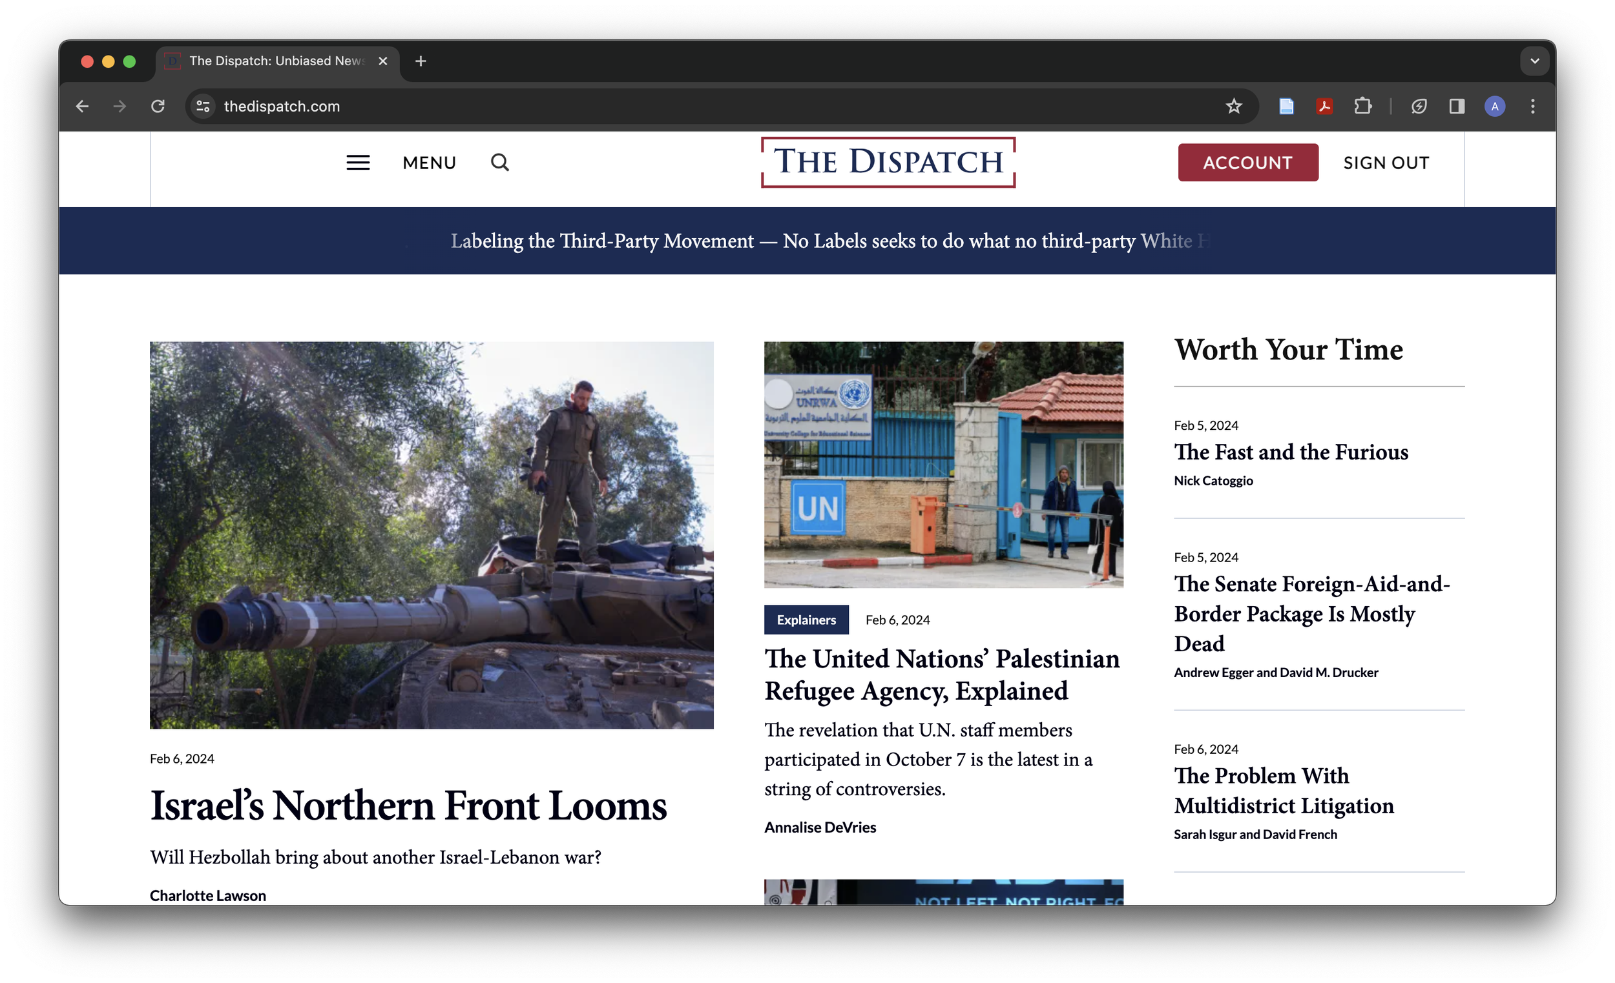1615x983 pixels.
Task: Open The Fast and the Furious article
Action: pyautogui.click(x=1291, y=452)
